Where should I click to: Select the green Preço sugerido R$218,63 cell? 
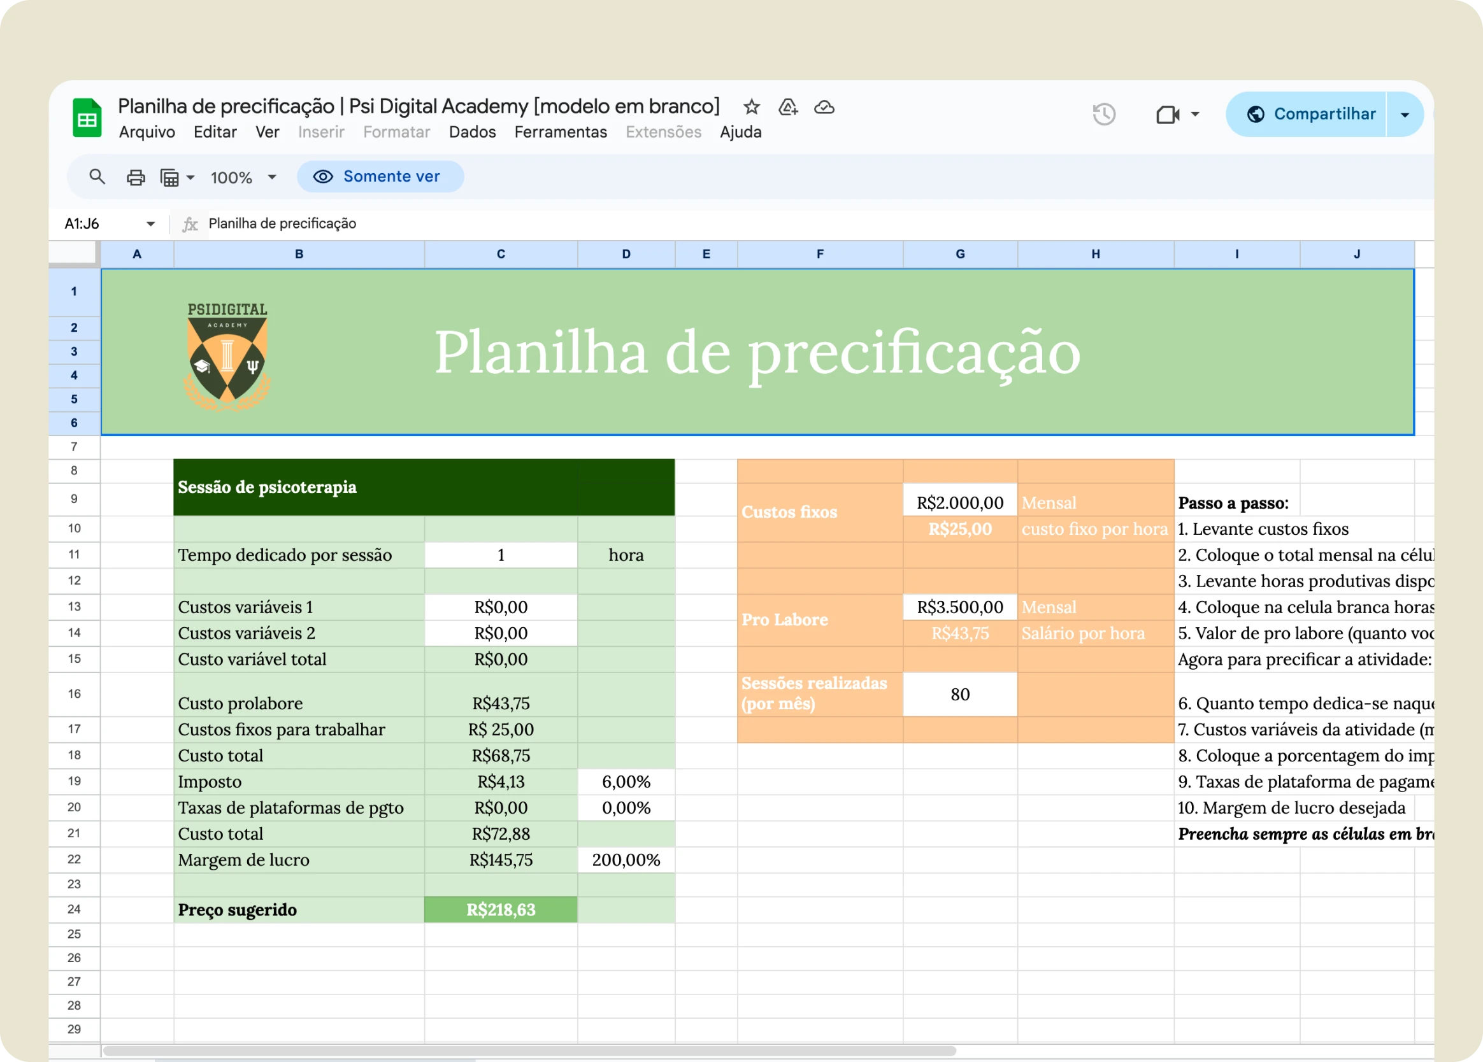click(x=501, y=909)
